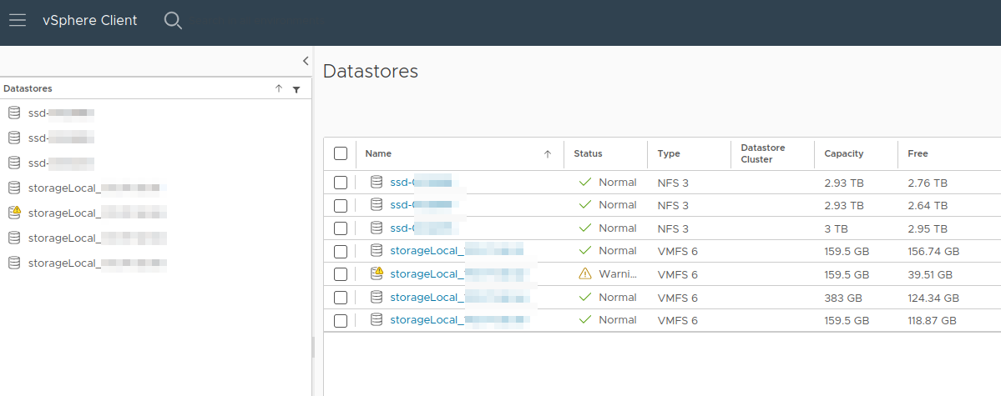1001x396 pixels.
Task: Check the row with 124.34 GB free
Action: coord(341,298)
